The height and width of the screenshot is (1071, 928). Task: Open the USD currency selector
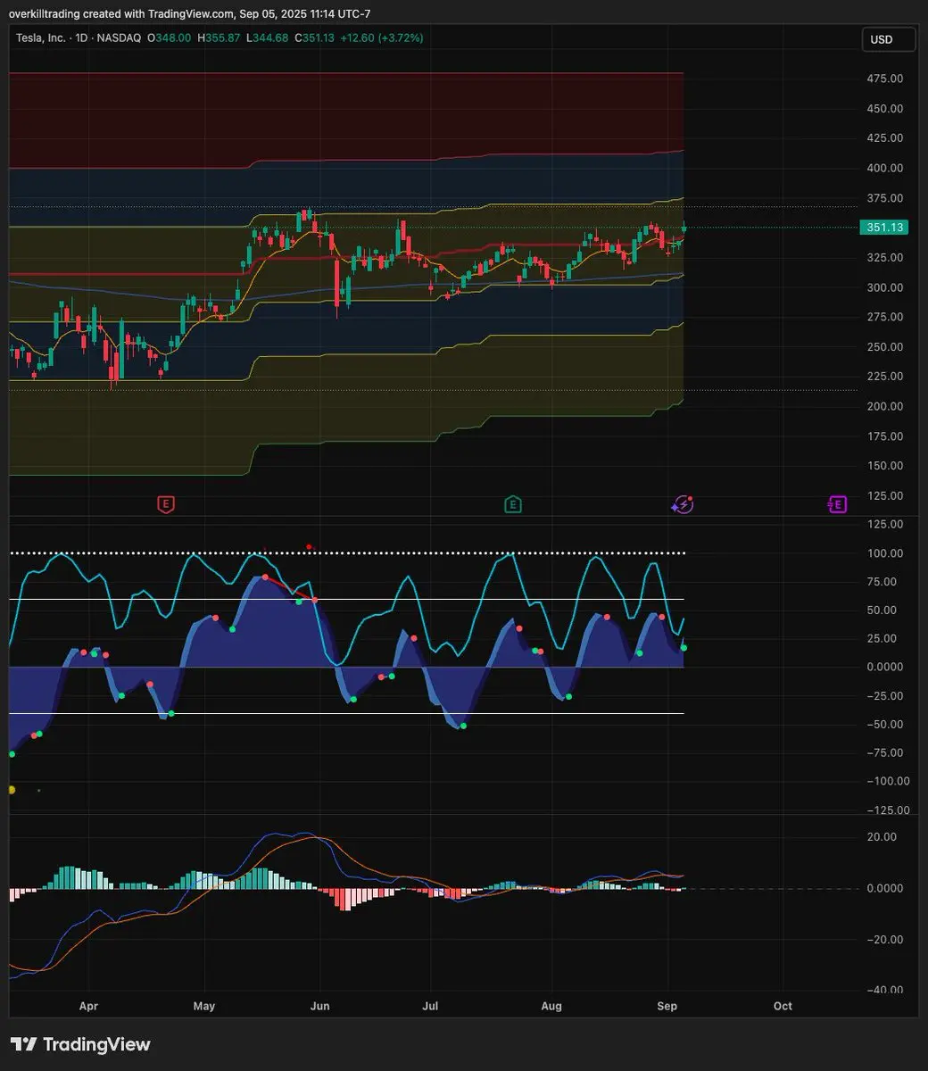tap(888, 39)
